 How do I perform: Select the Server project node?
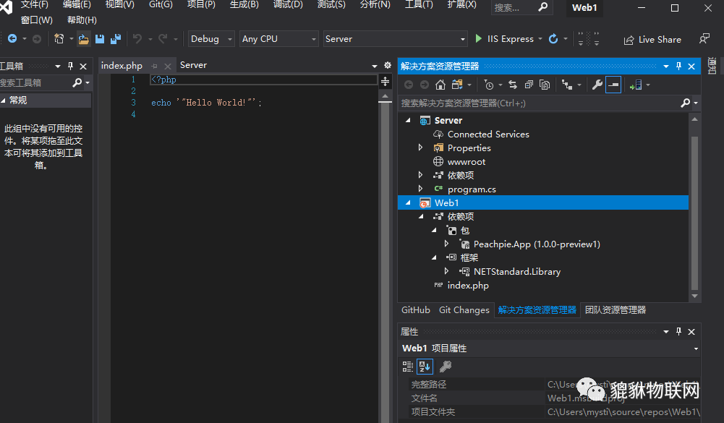(x=448, y=120)
